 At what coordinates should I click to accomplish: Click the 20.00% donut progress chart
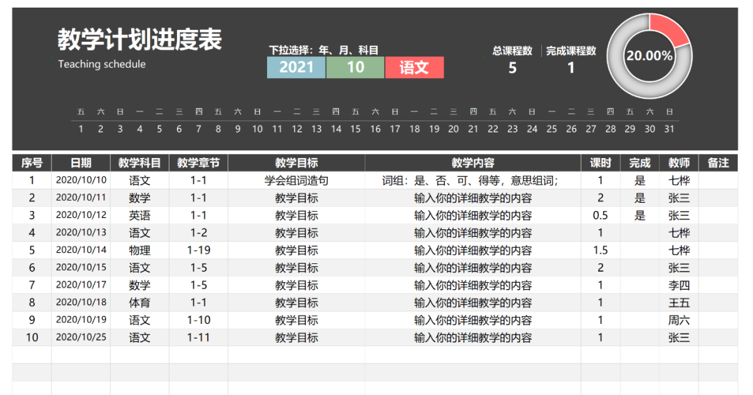[x=649, y=56]
